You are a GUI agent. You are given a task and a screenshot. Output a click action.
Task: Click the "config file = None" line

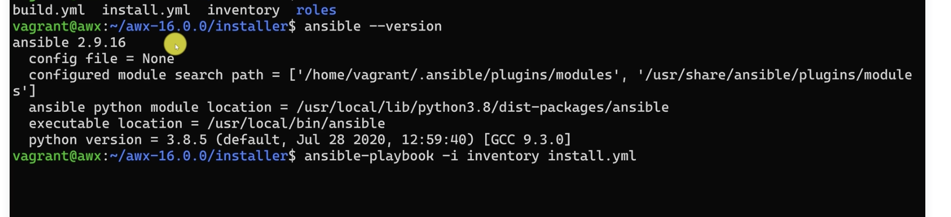(101, 59)
